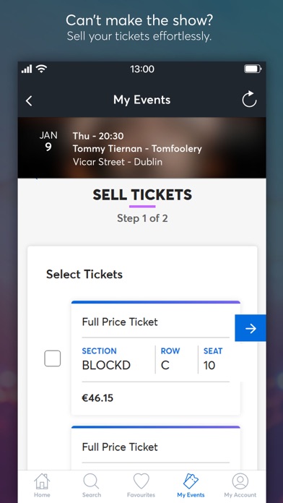This screenshot has height=503, width=283.
Task: Open the Tommy Tiernan - Tomfoolery event banner
Action: click(141, 147)
